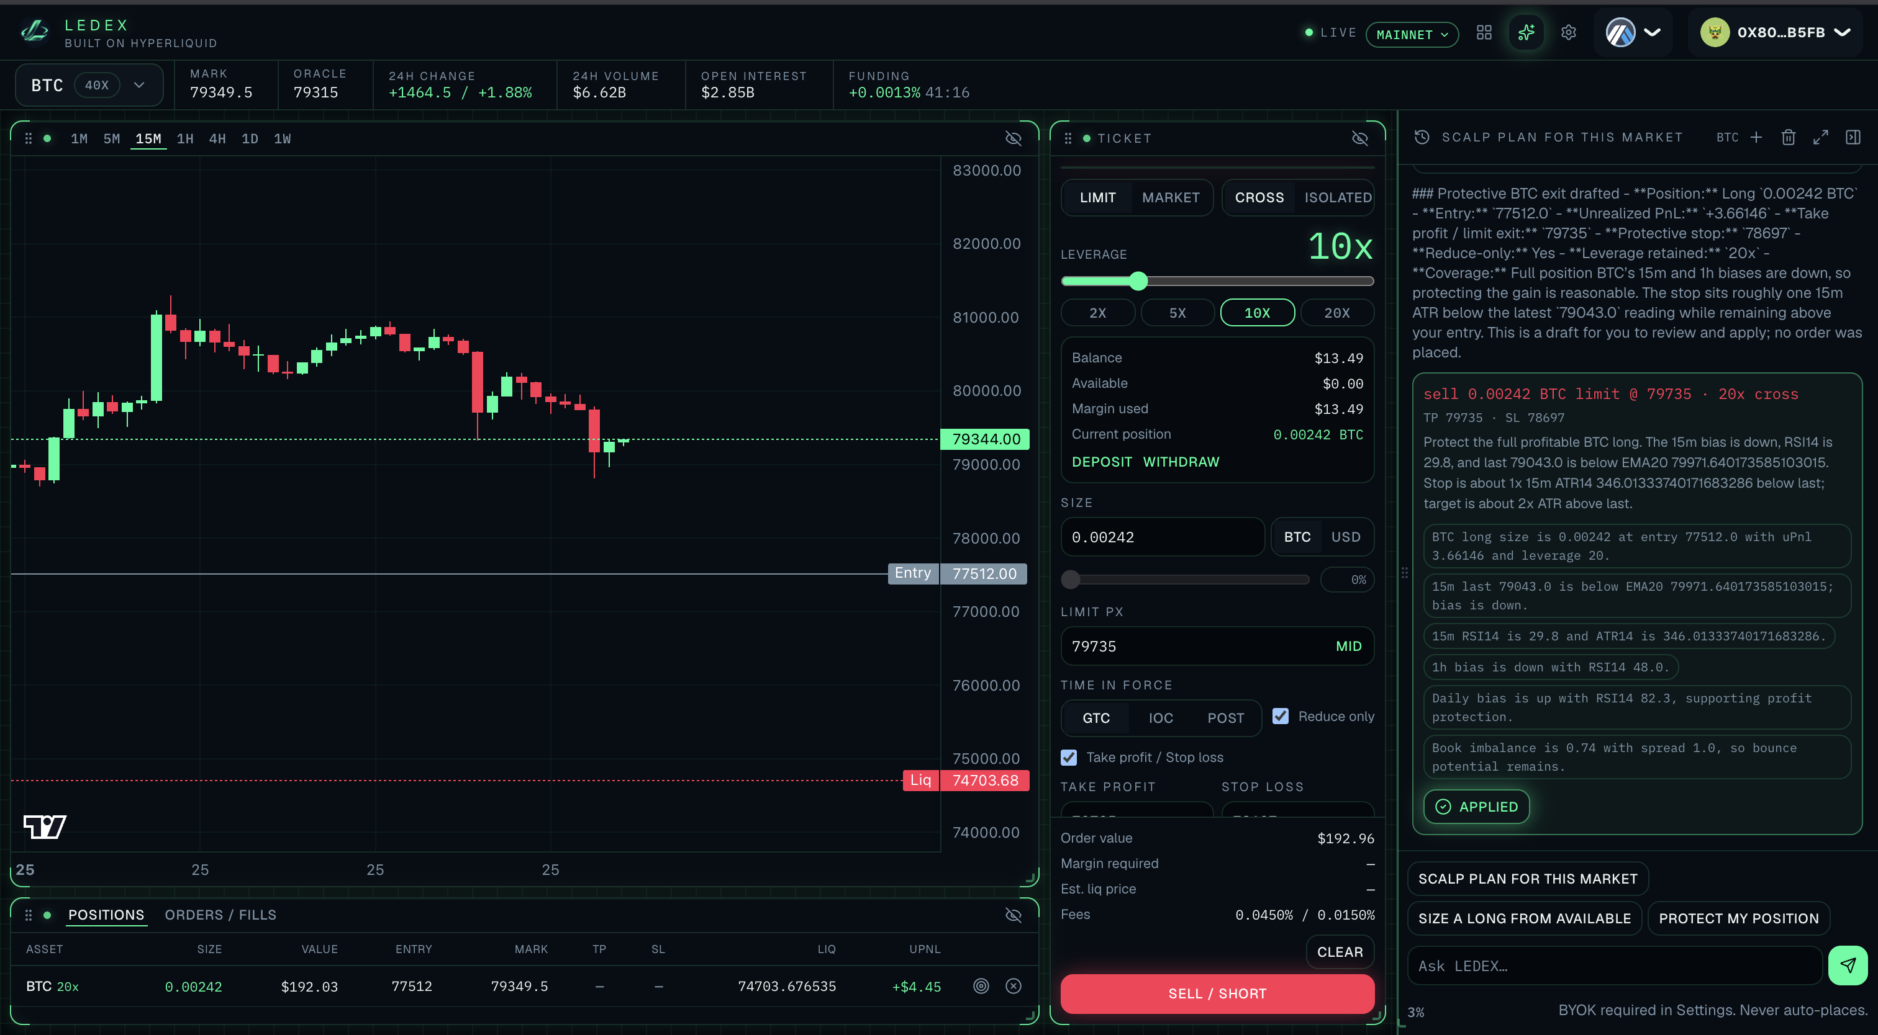The width and height of the screenshot is (1878, 1035).
Task: Select 4H timeframe
Action: pos(217,138)
